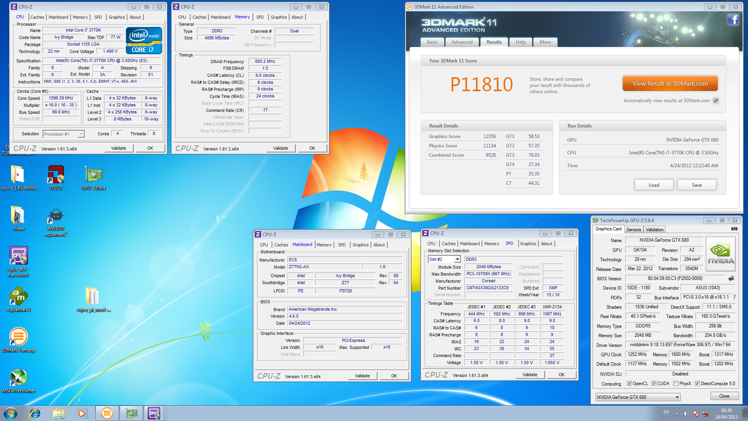Open the cpu-z_1.61-64bits folder icon
This screenshot has height=421, width=748.
click(18, 178)
